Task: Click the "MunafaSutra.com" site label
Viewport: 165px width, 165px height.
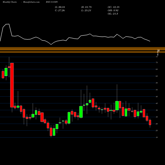Action: click(x=31, y=2)
